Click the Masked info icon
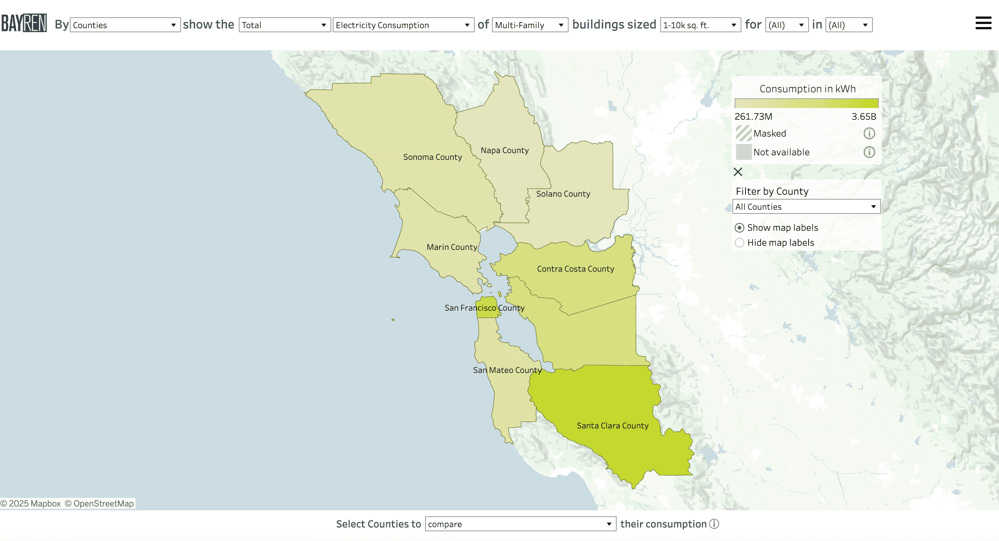The width and height of the screenshot is (999, 541). (x=869, y=133)
